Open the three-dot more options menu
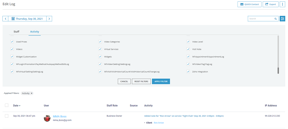 pyautogui.click(x=282, y=4)
